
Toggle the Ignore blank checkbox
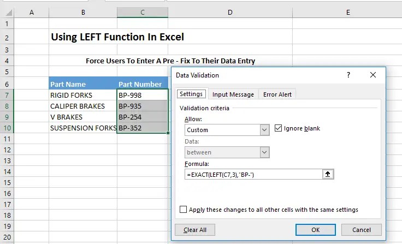[279, 128]
